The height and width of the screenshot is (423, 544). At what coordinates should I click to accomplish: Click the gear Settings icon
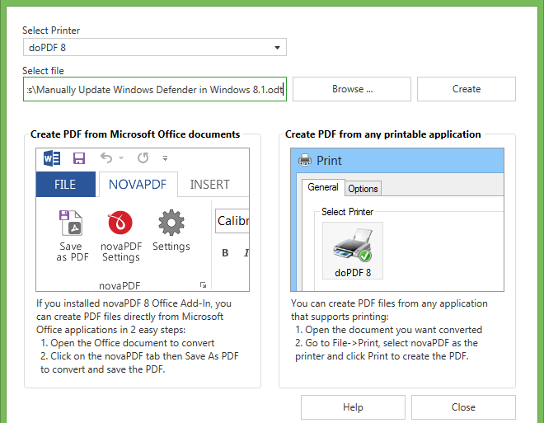171,222
